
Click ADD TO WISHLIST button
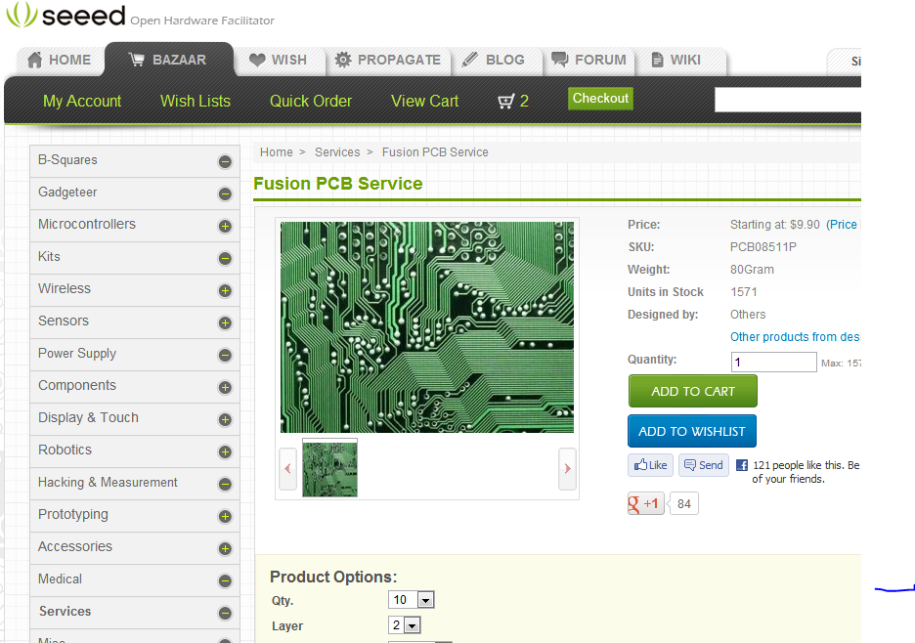(x=692, y=431)
